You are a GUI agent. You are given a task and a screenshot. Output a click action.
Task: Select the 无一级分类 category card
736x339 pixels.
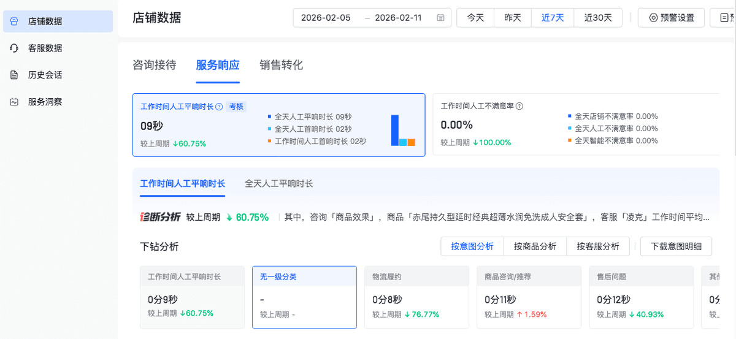click(305, 297)
